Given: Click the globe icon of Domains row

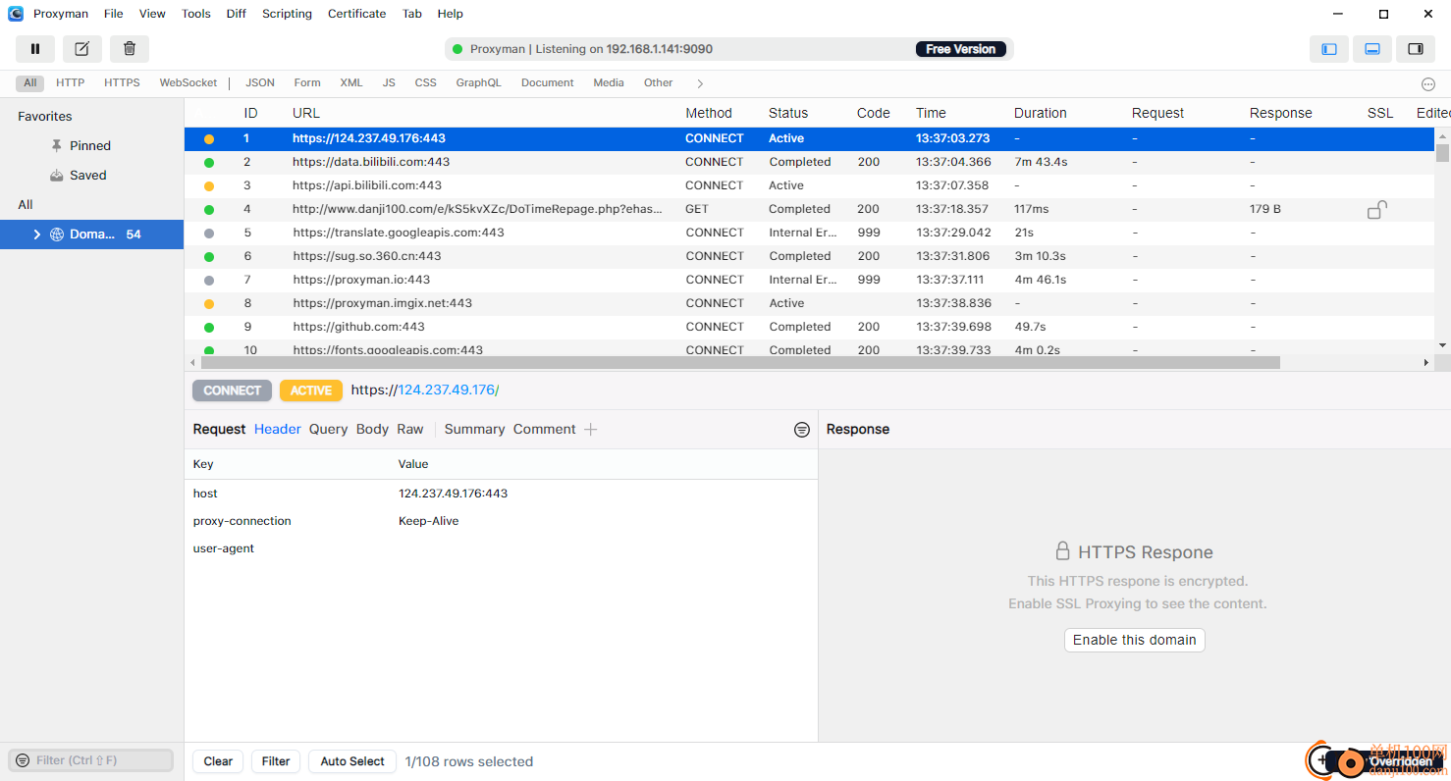Looking at the screenshot, I should coord(57,234).
